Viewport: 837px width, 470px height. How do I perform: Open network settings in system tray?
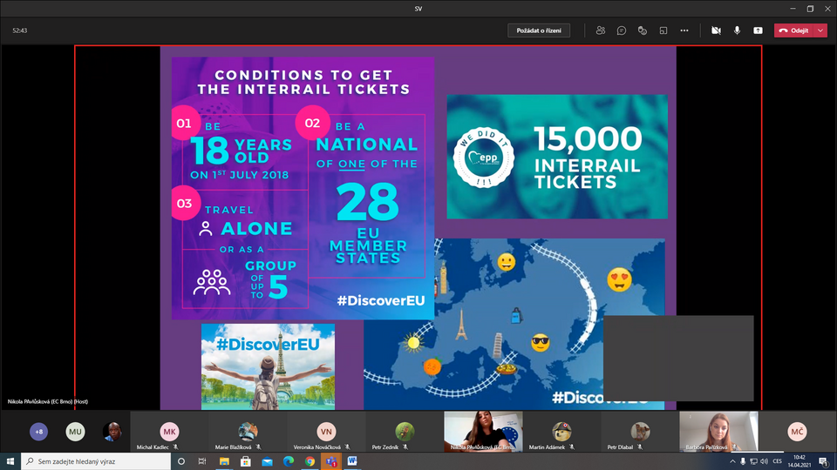753,461
